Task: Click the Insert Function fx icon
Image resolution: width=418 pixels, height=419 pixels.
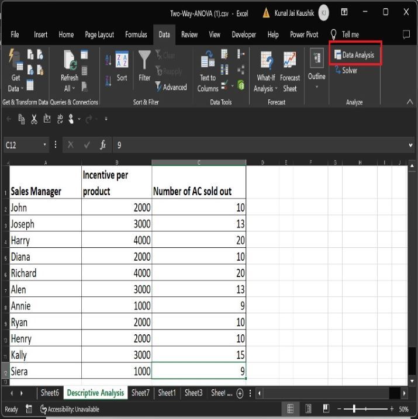Action: pyautogui.click(x=102, y=145)
